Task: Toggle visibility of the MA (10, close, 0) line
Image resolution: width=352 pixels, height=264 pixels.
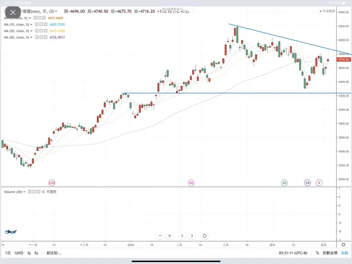Action: 37,24
